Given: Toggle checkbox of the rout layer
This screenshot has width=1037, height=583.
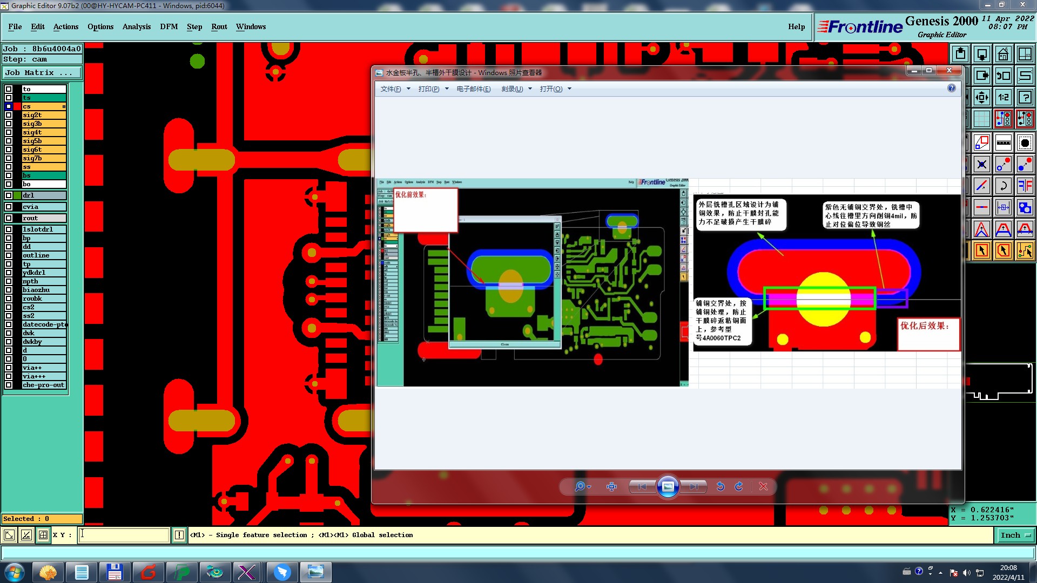Looking at the screenshot, I should pos(9,218).
